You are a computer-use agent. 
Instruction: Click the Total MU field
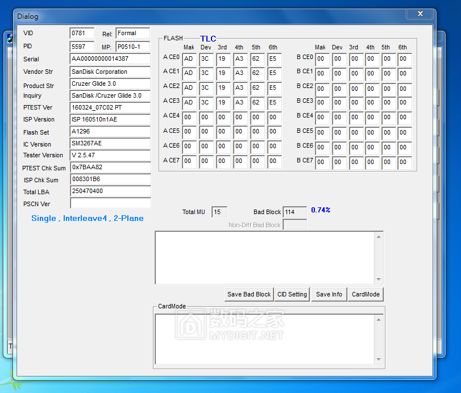pyautogui.click(x=219, y=212)
